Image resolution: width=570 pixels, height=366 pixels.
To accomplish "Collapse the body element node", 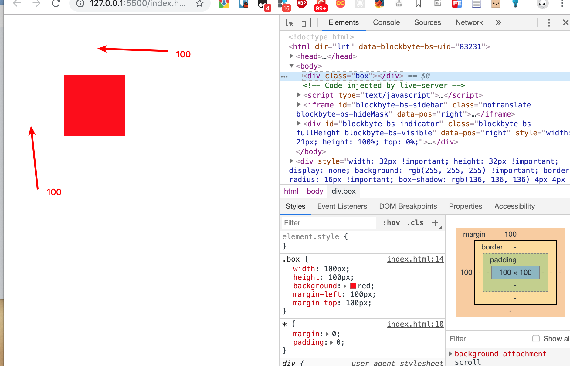I will coord(292,66).
